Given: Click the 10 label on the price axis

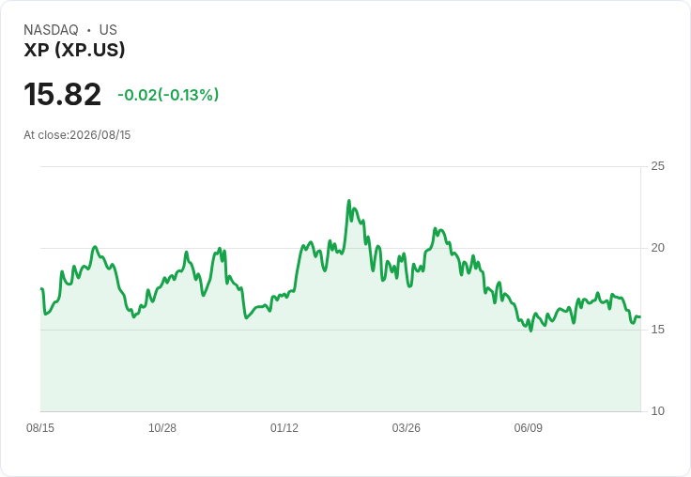Looking at the screenshot, I should pyautogui.click(x=657, y=411).
